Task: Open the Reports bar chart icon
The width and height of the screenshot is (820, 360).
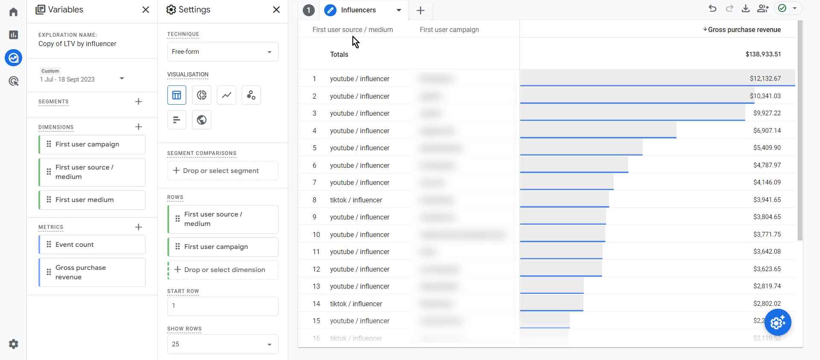Action: point(13,35)
